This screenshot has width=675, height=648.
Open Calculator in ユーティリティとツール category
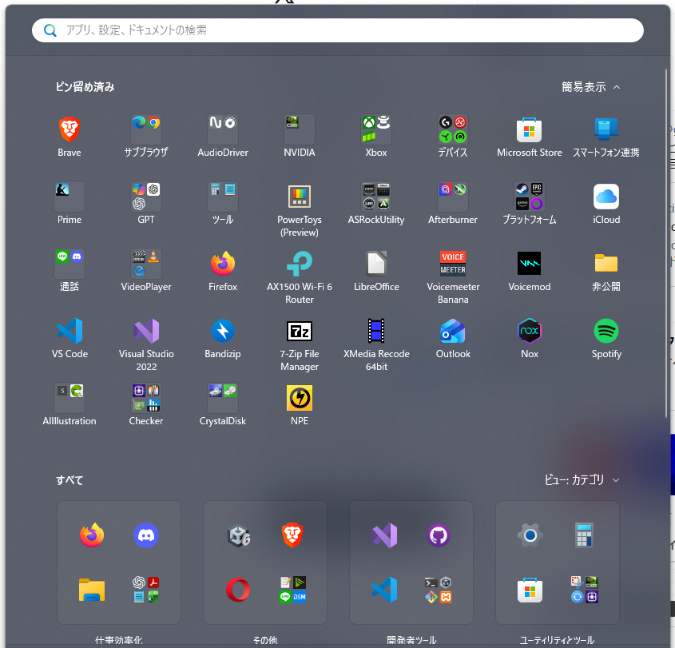pos(584,535)
